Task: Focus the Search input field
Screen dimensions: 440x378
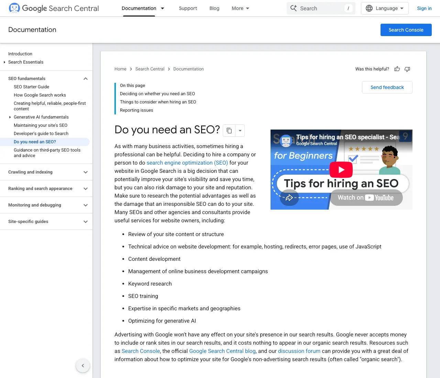Action: (x=321, y=8)
